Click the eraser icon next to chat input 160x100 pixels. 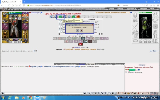tap(89, 93)
